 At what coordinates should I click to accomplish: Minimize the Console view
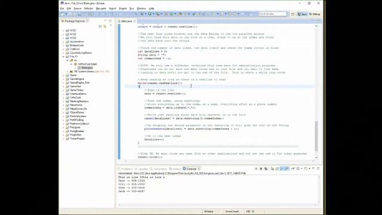coord(313,168)
